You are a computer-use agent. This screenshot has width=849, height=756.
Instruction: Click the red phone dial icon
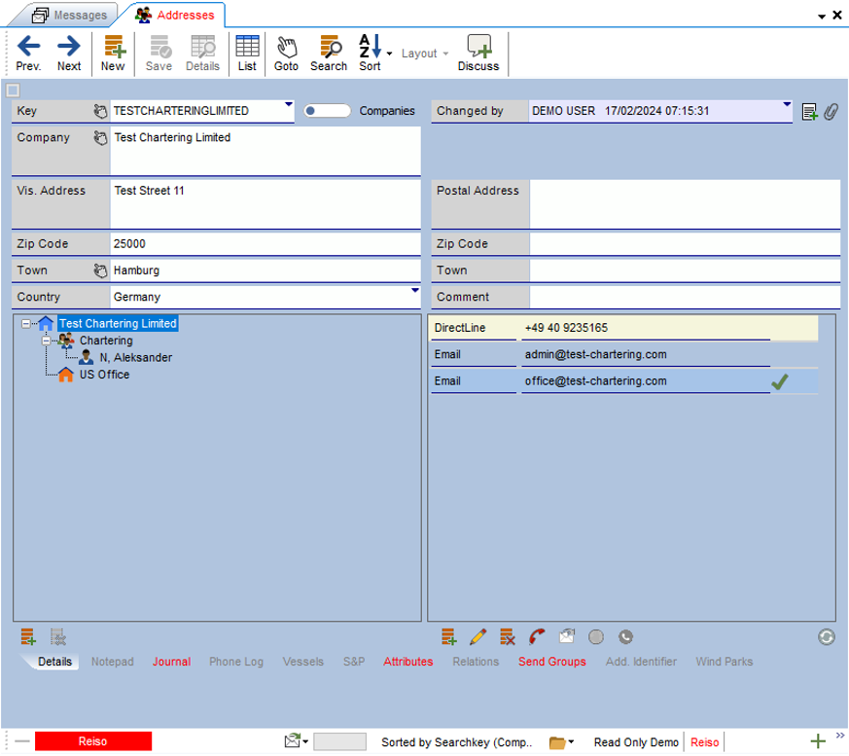click(x=537, y=637)
